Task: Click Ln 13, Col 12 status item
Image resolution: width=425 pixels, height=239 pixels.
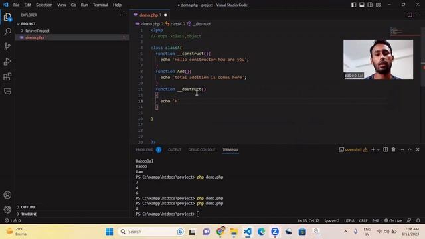Action: tap(308, 220)
